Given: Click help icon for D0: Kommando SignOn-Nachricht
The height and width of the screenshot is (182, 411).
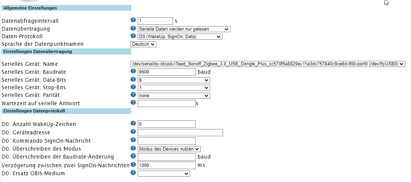Looking at the screenshot, I should coord(133,140).
